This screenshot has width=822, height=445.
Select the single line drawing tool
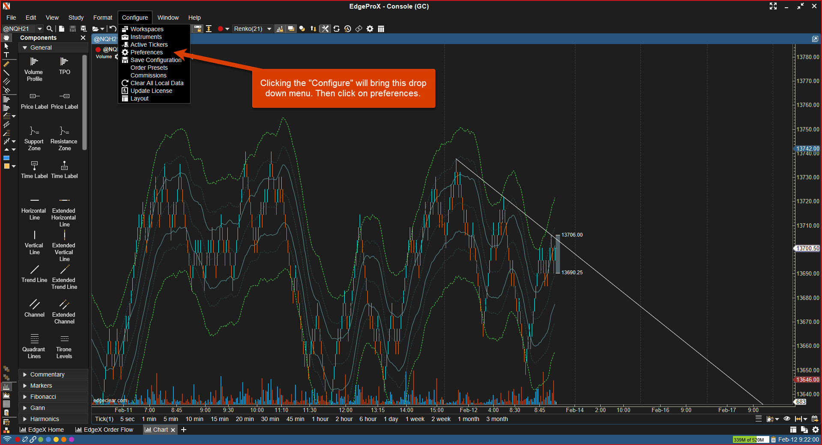coord(6,72)
